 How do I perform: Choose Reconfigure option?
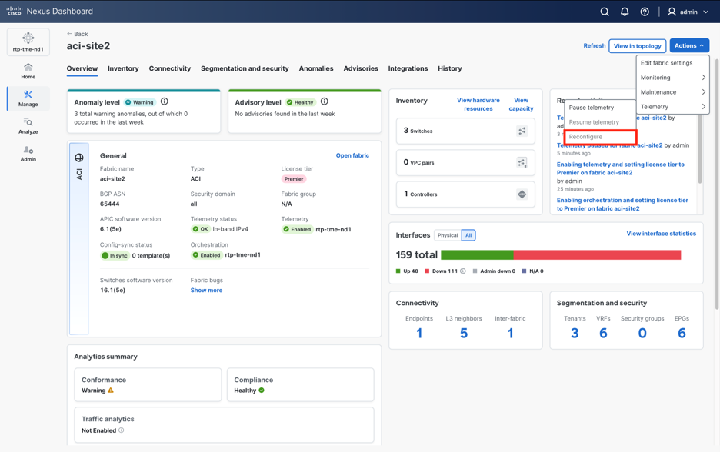pyautogui.click(x=600, y=137)
